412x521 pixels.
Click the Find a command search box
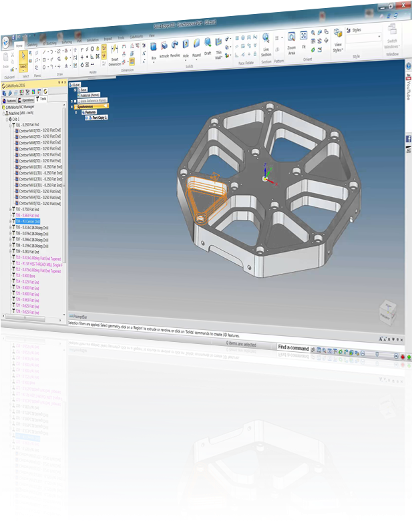(294, 348)
